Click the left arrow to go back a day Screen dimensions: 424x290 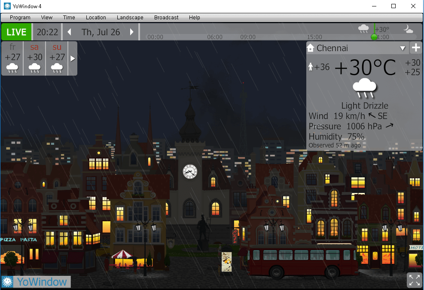click(69, 32)
